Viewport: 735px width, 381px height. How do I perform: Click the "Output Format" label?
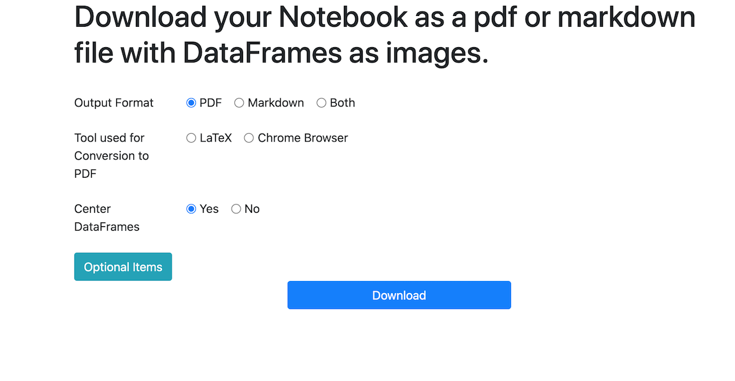pos(114,103)
